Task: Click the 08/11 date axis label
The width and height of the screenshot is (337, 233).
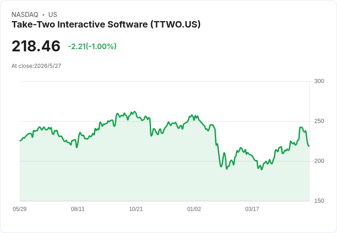Action: [x=78, y=209]
